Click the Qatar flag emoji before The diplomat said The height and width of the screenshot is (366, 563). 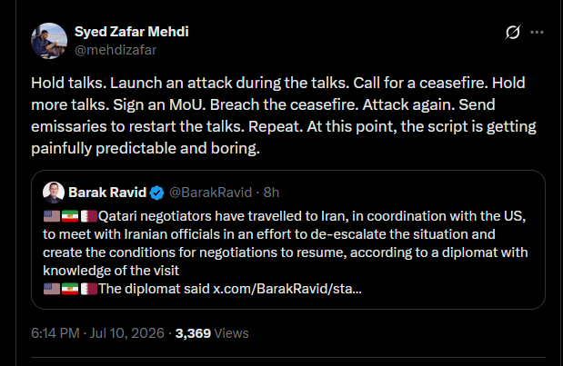pyautogui.click(x=89, y=289)
